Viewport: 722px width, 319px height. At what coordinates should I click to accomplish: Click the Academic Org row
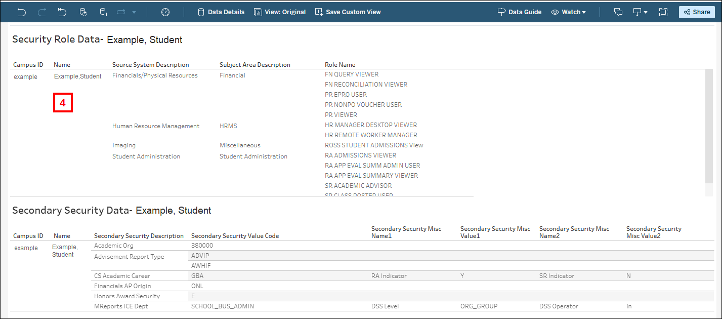(114, 246)
